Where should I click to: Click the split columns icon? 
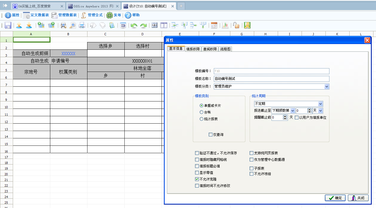click(164, 25)
